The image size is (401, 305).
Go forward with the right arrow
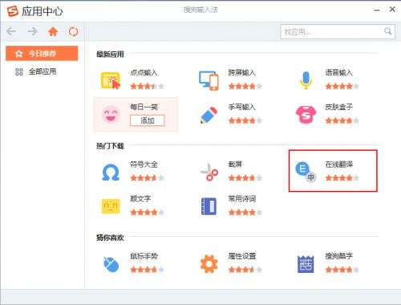pos(32,31)
